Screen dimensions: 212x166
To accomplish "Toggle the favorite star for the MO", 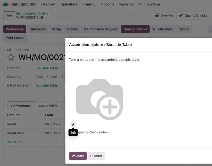I will [x=11, y=57].
